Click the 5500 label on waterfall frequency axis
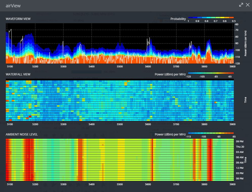This screenshot has height=192, width=252. (x=120, y=124)
